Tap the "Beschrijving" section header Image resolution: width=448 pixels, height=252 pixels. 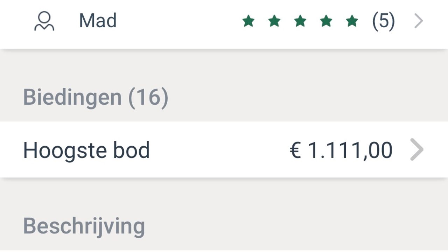point(84,226)
